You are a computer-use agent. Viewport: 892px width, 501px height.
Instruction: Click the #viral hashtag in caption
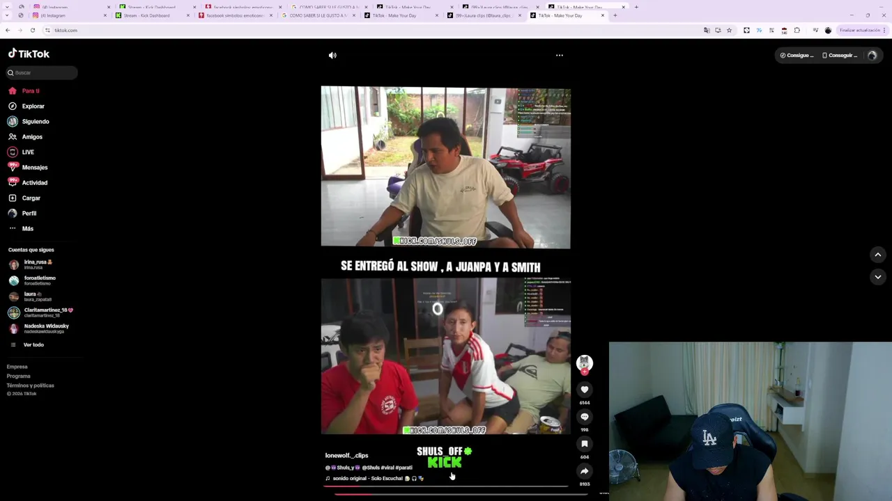tap(387, 468)
